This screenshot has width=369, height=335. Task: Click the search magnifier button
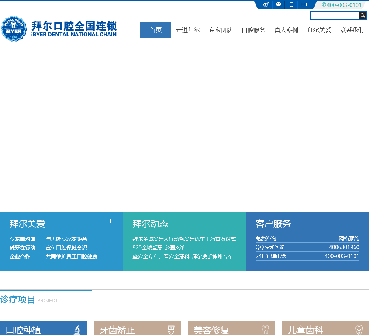pyautogui.click(x=363, y=15)
